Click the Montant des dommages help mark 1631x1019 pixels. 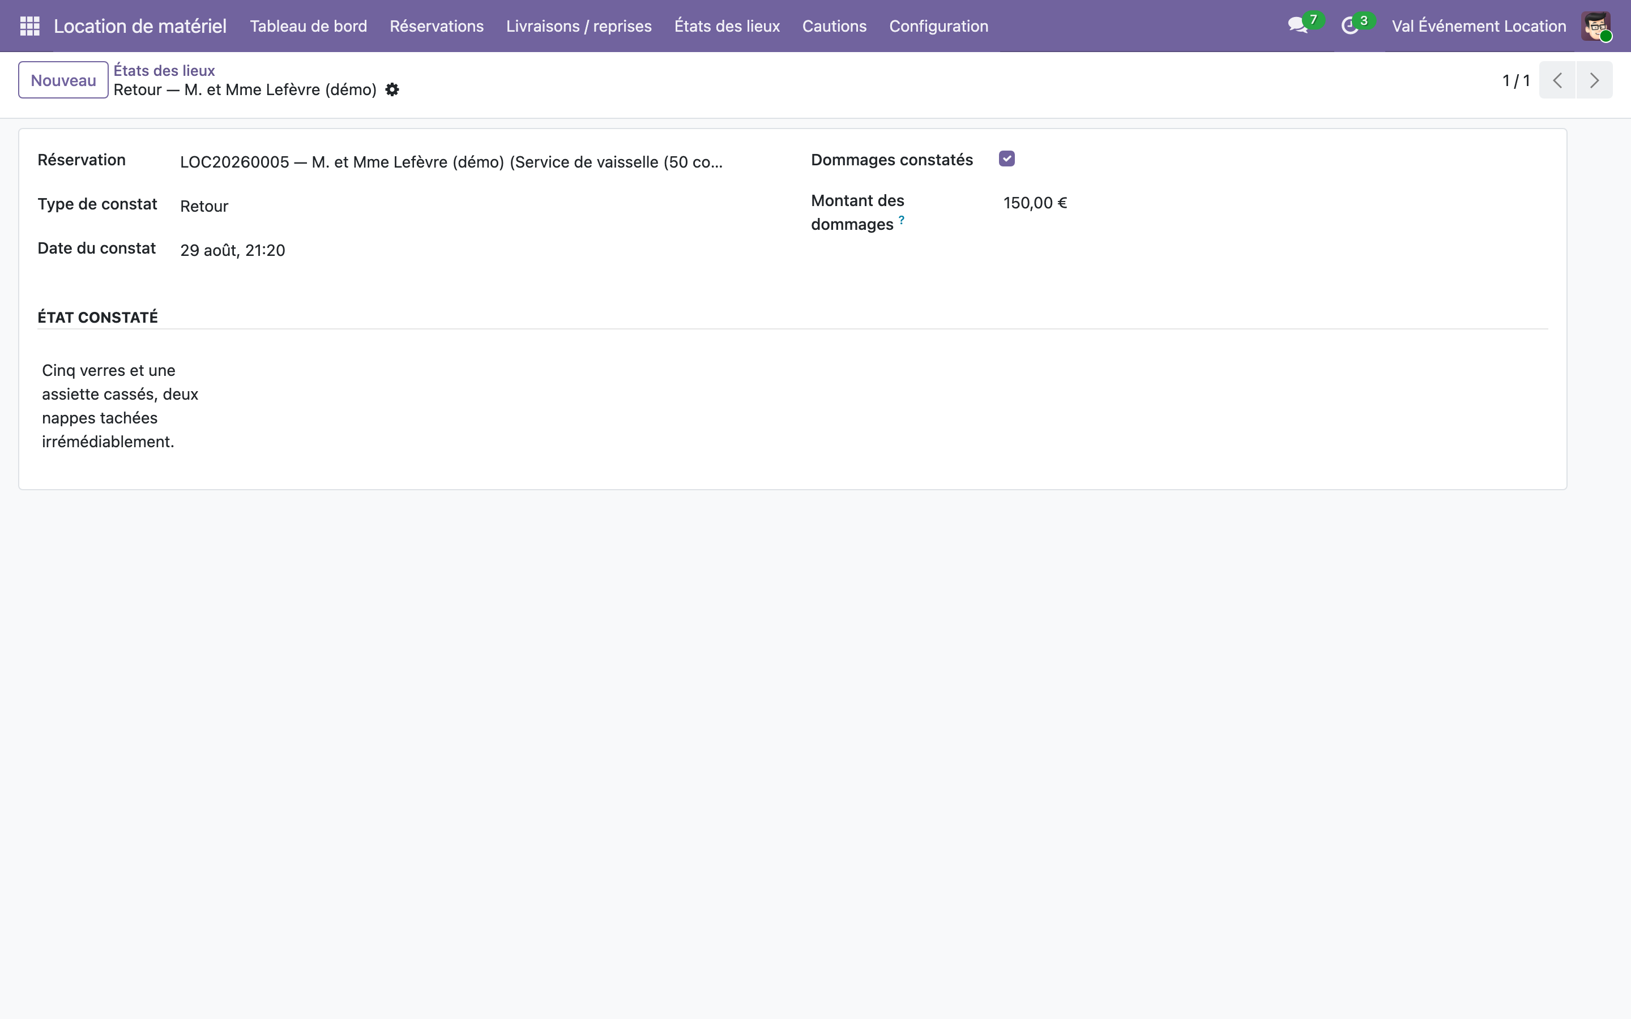902,220
